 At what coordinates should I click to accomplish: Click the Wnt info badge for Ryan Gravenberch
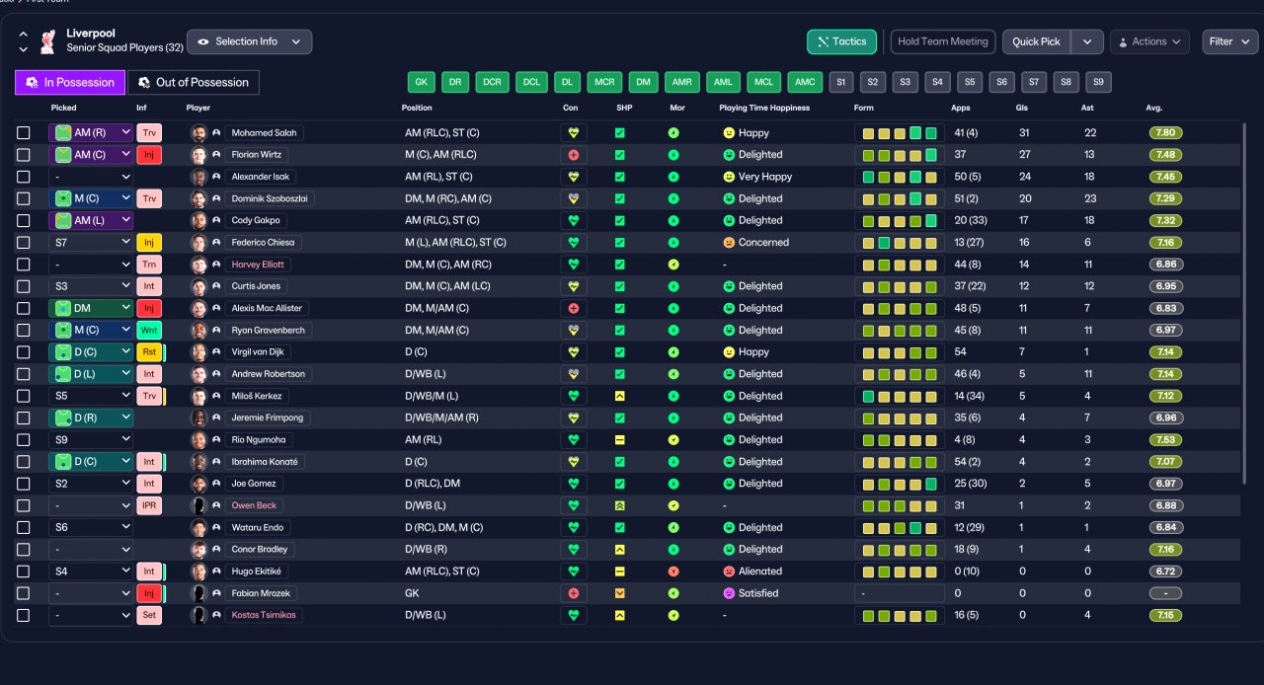coord(149,330)
